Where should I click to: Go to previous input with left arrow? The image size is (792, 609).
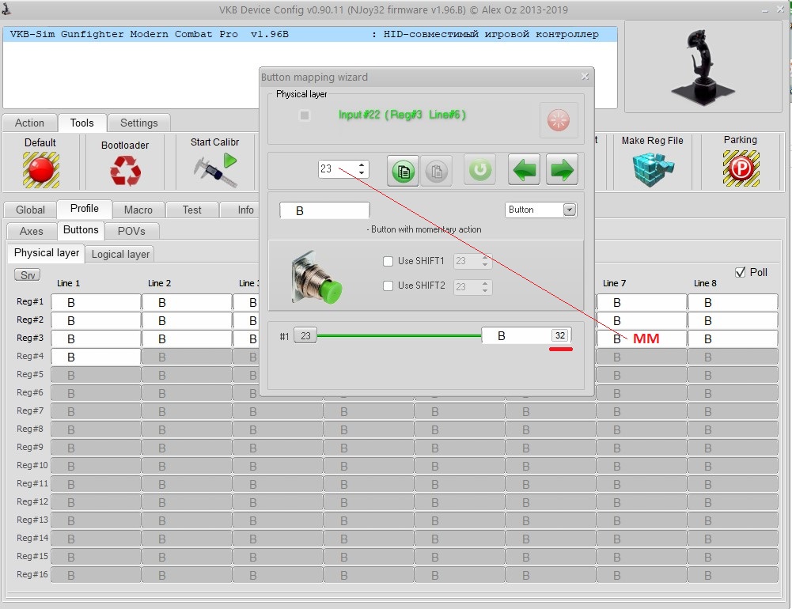coord(523,170)
